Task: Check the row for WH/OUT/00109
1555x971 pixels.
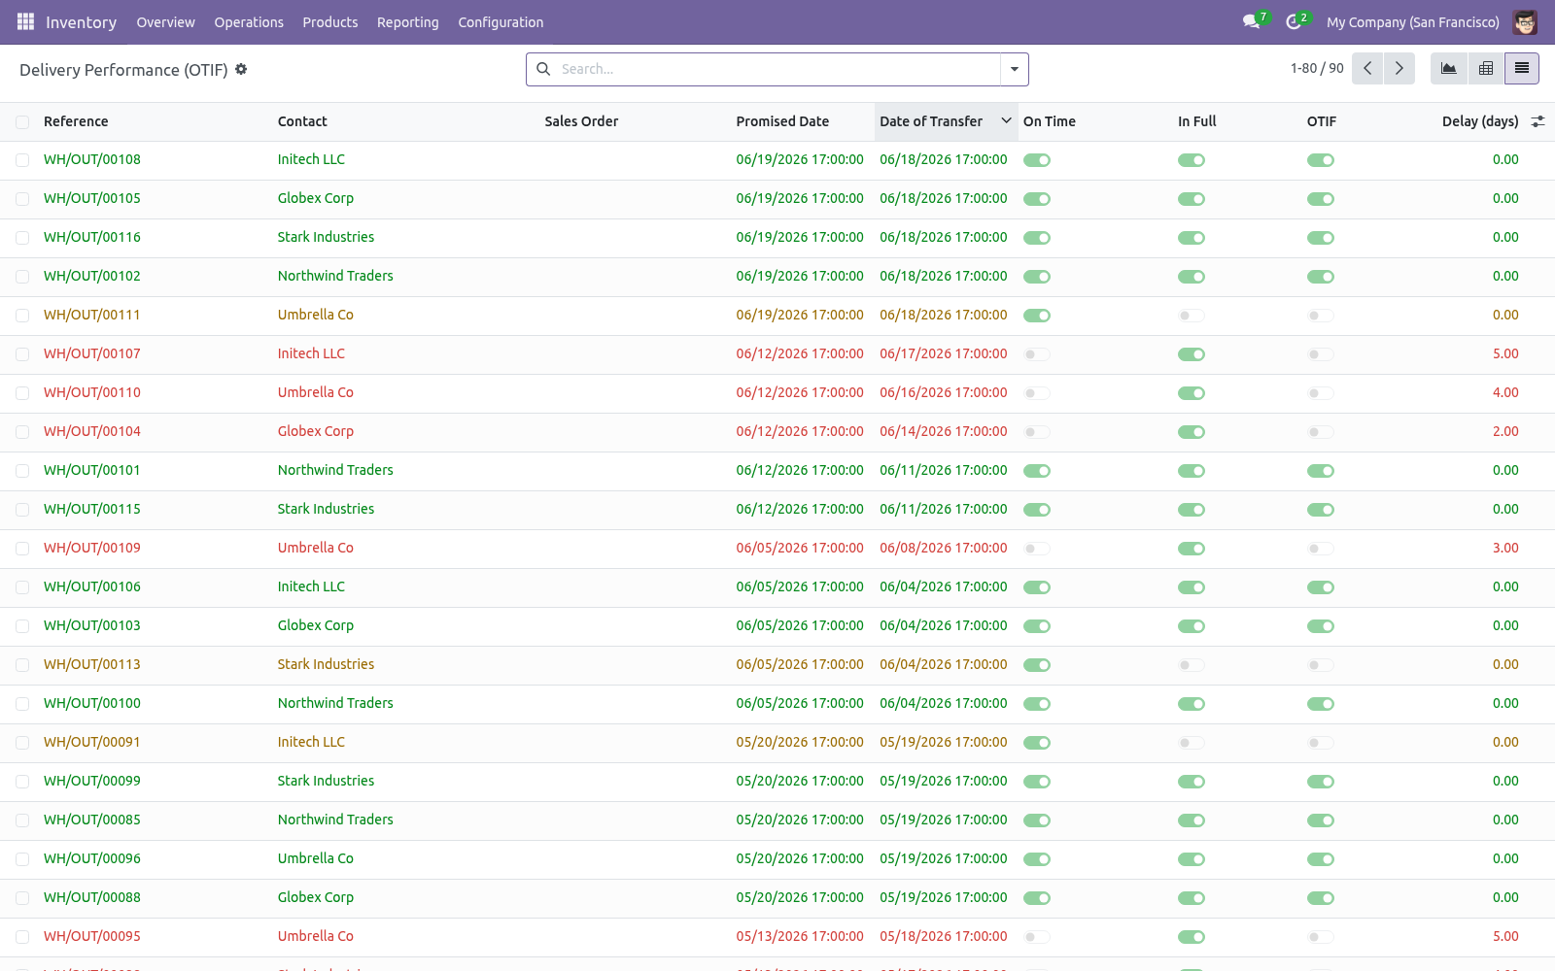Action: click(x=22, y=549)
